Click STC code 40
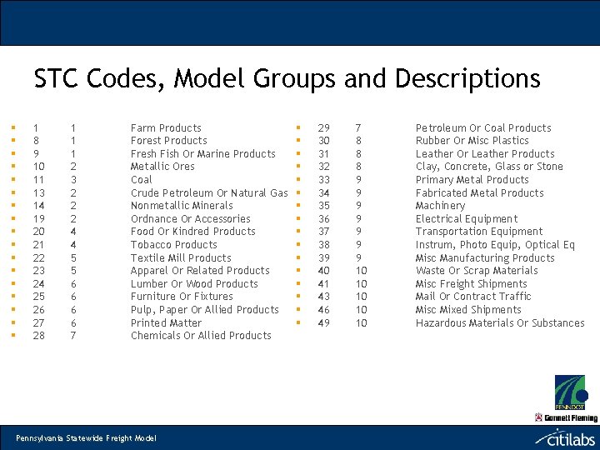The width and height of the screenshot is (600, 450). pos(323,271)
